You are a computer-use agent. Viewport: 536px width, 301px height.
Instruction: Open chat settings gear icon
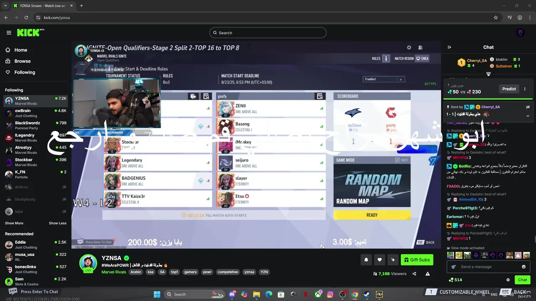pyautogui.click(x=508, y=280)
